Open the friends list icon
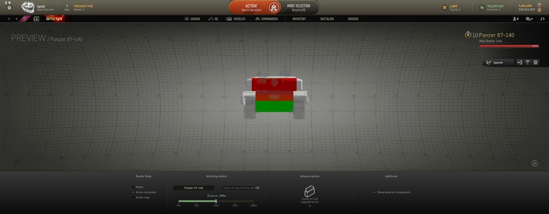The image size is (549, 214). coord(516,19)
